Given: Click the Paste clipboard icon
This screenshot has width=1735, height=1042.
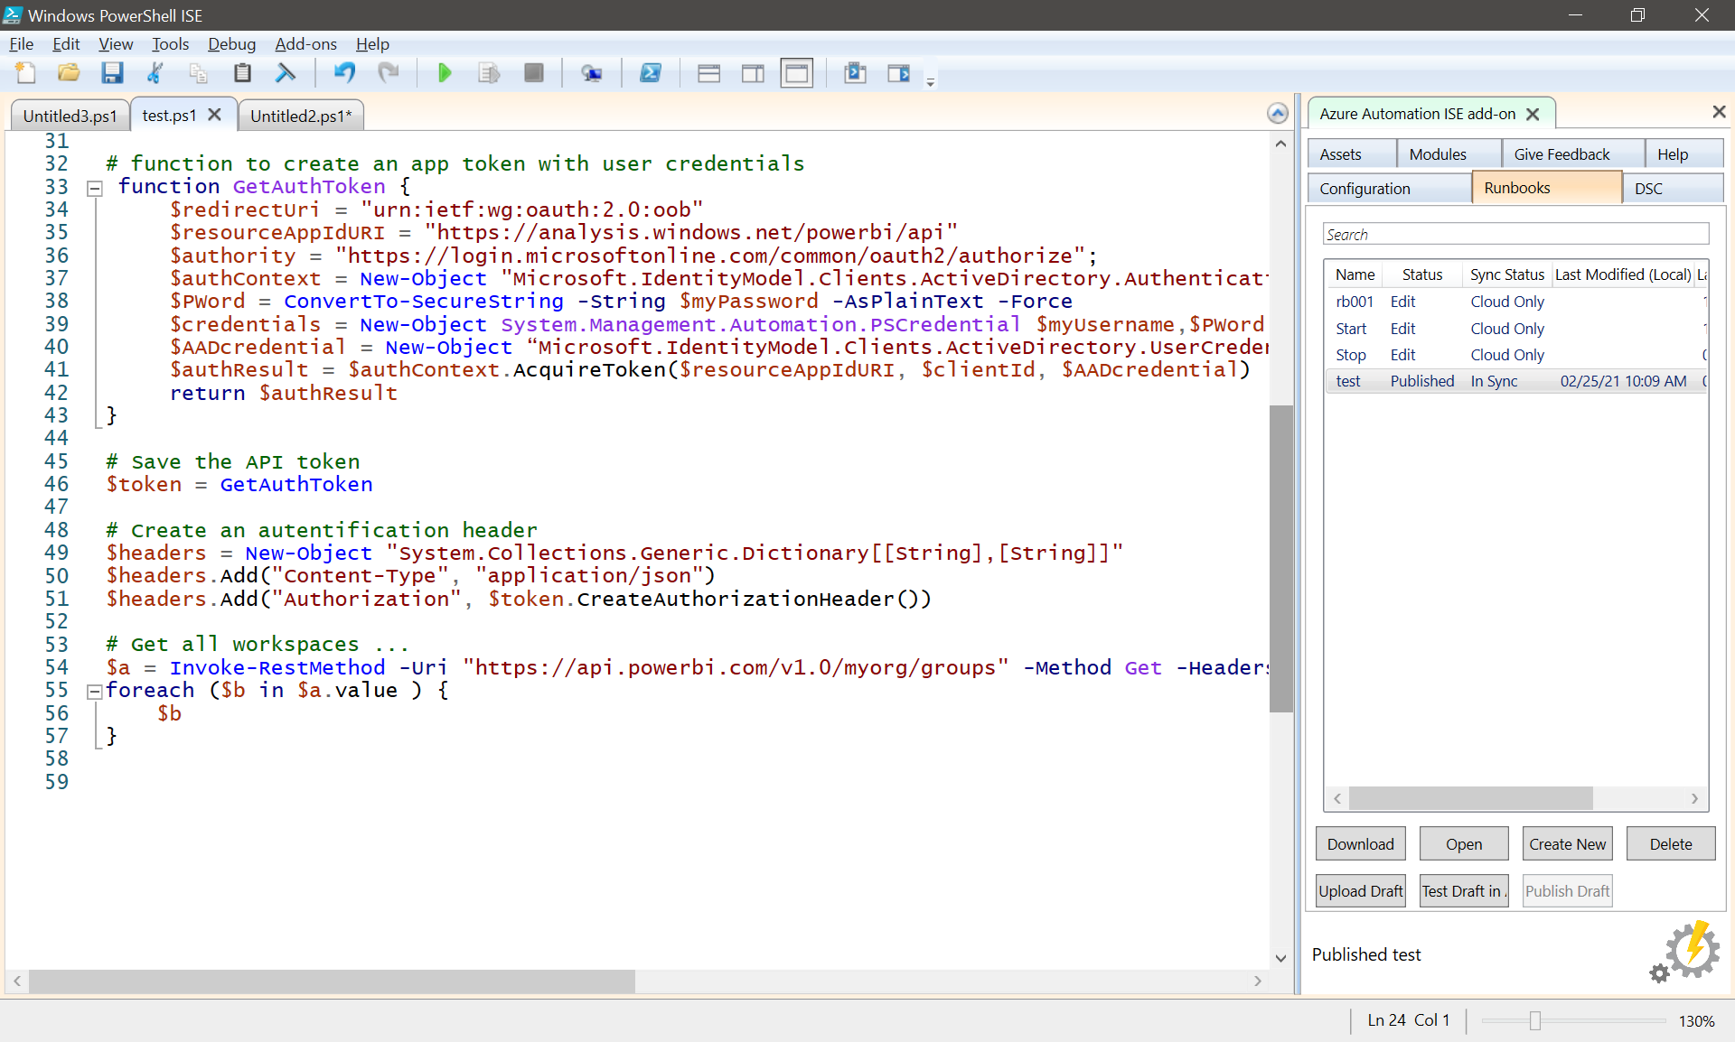Looking at the screenshot, I should click(x=242, y=73).
